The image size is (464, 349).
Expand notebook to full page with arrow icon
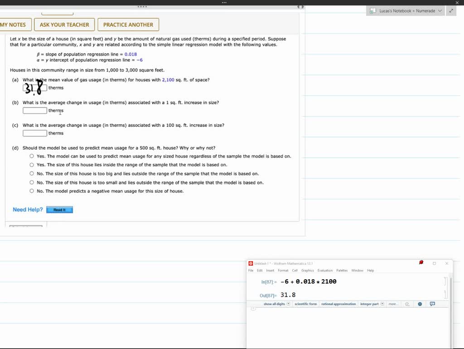coord(451,11)
